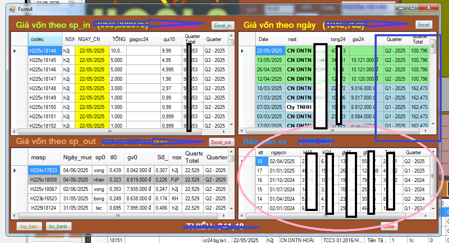Sort by the codec column header

tap(45, 39)
